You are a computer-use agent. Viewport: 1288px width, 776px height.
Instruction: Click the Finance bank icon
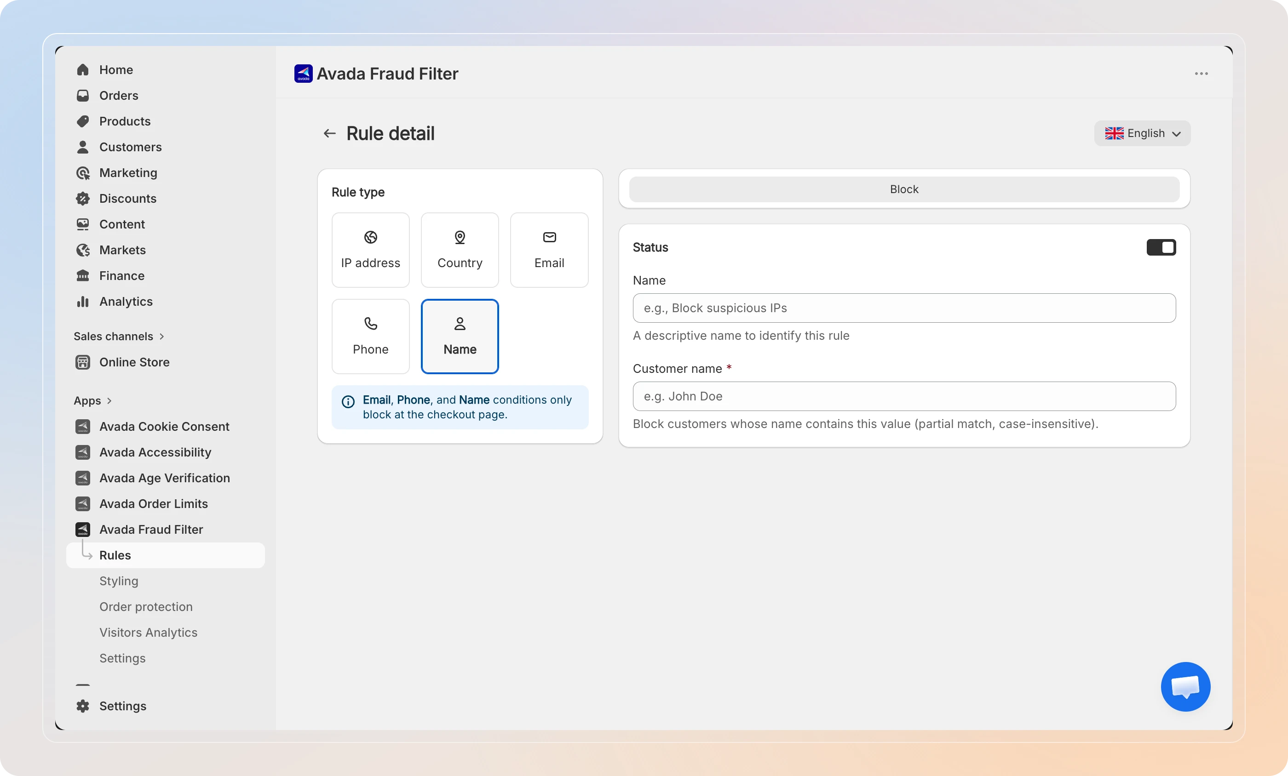tap(83, 276)
